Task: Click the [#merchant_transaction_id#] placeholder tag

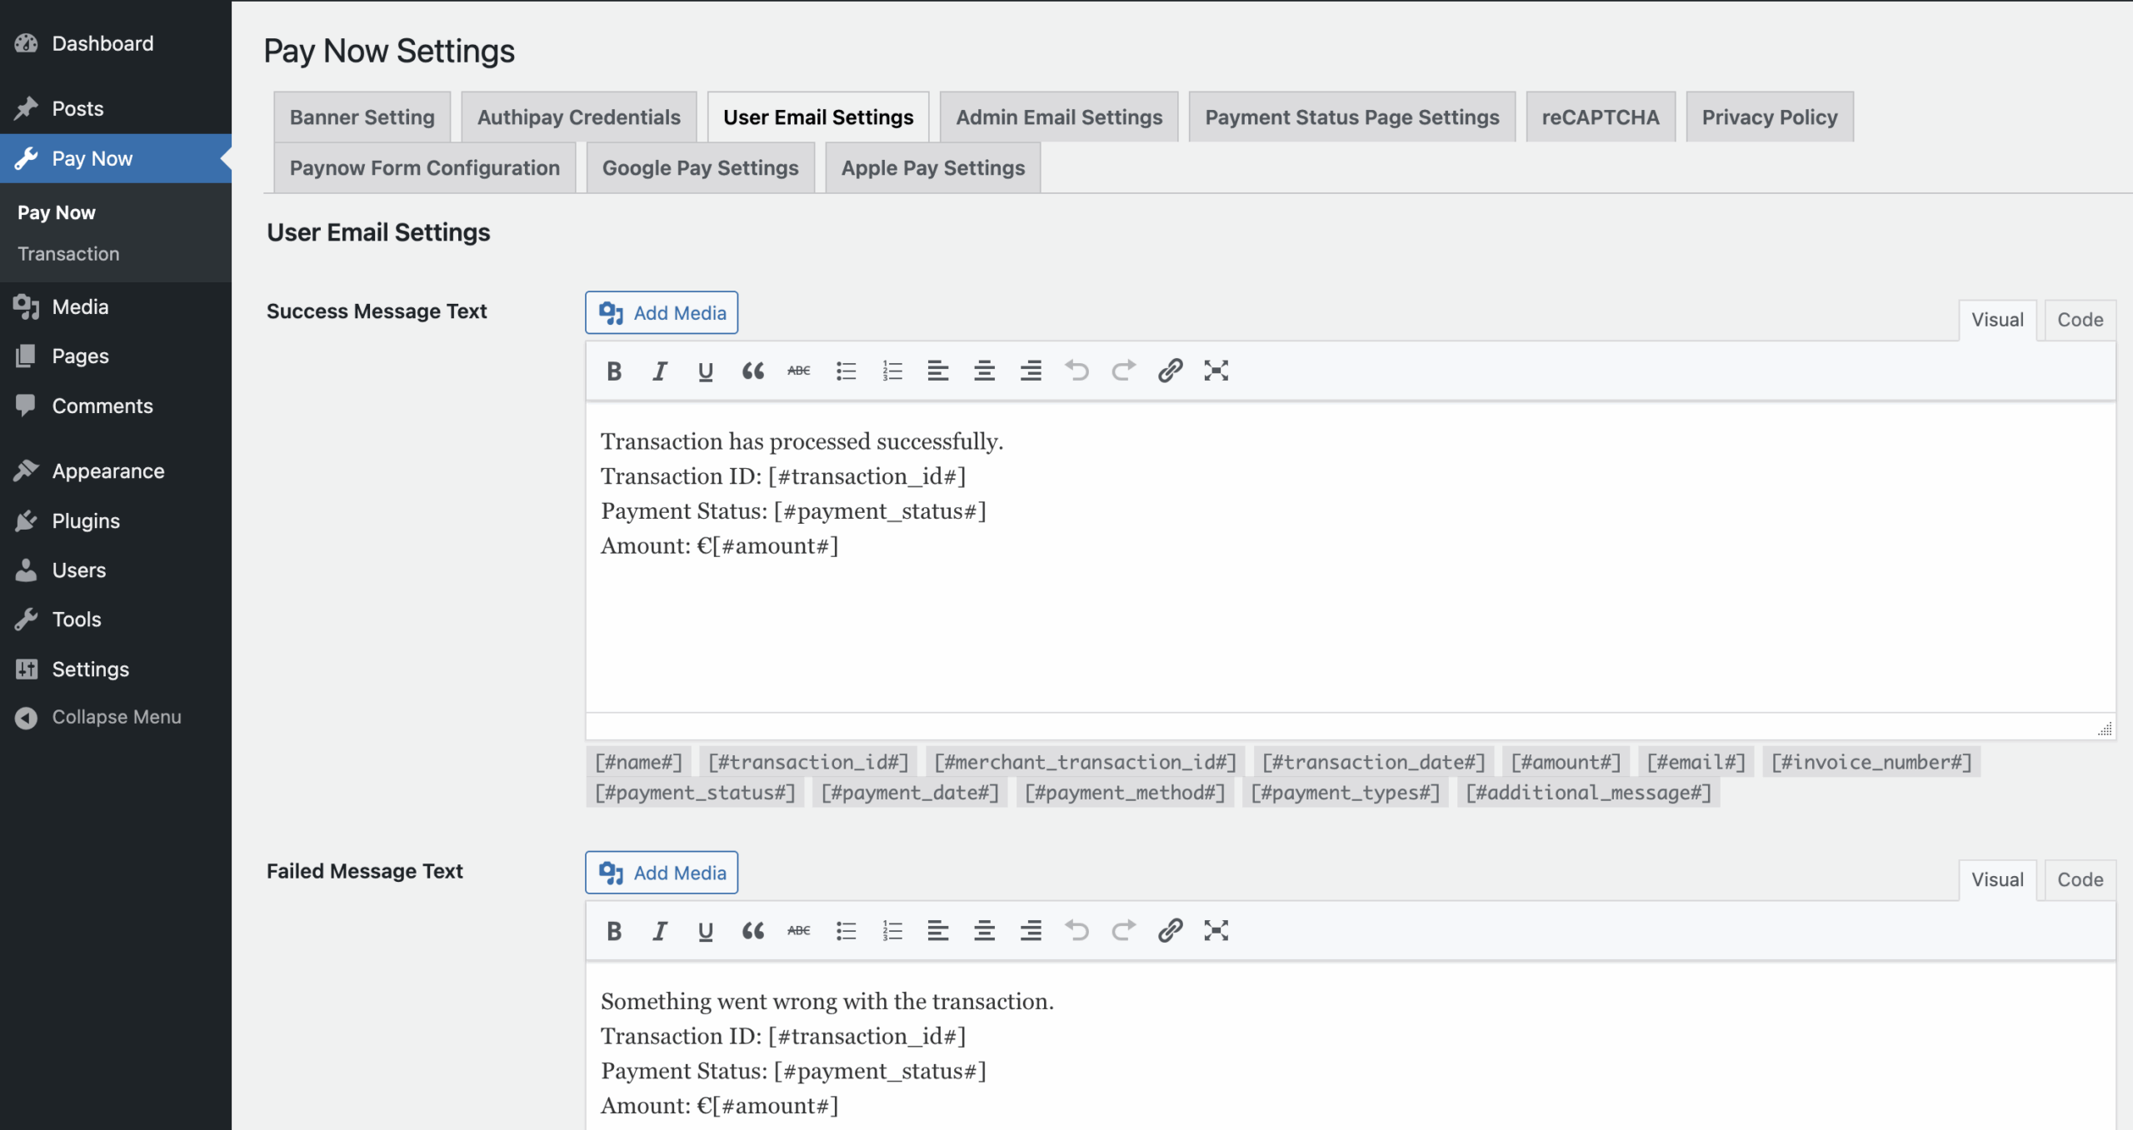Action: click(x=1086, y=762)
